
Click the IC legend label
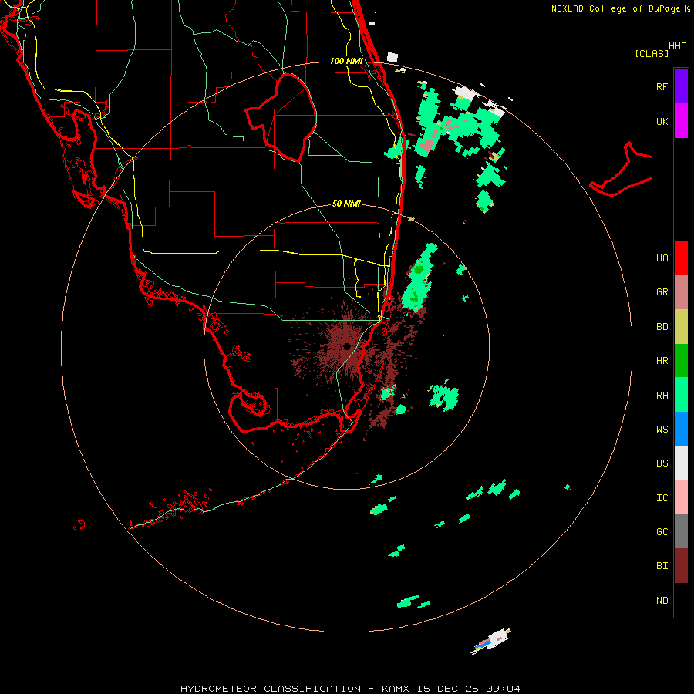pos(662,498)
